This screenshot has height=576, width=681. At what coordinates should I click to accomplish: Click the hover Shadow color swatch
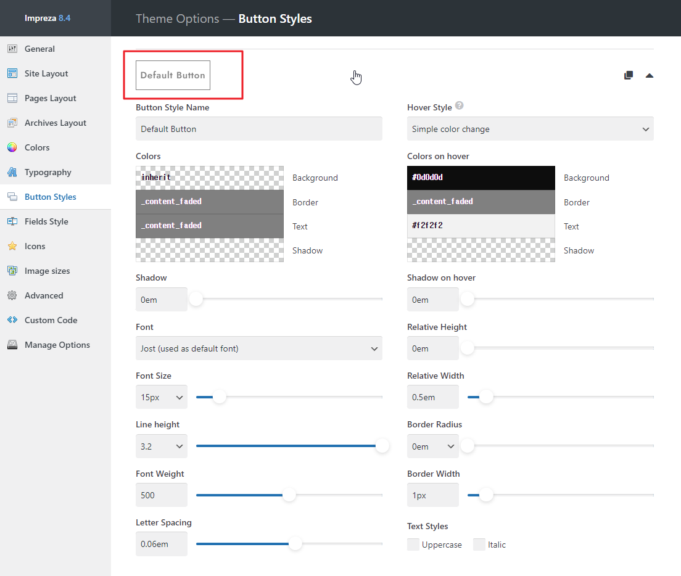coord(481,250)
